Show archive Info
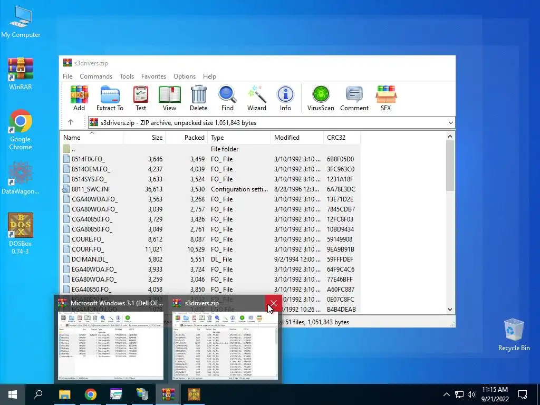The height and width of the screenshot is (405, 540). [285, 98]
